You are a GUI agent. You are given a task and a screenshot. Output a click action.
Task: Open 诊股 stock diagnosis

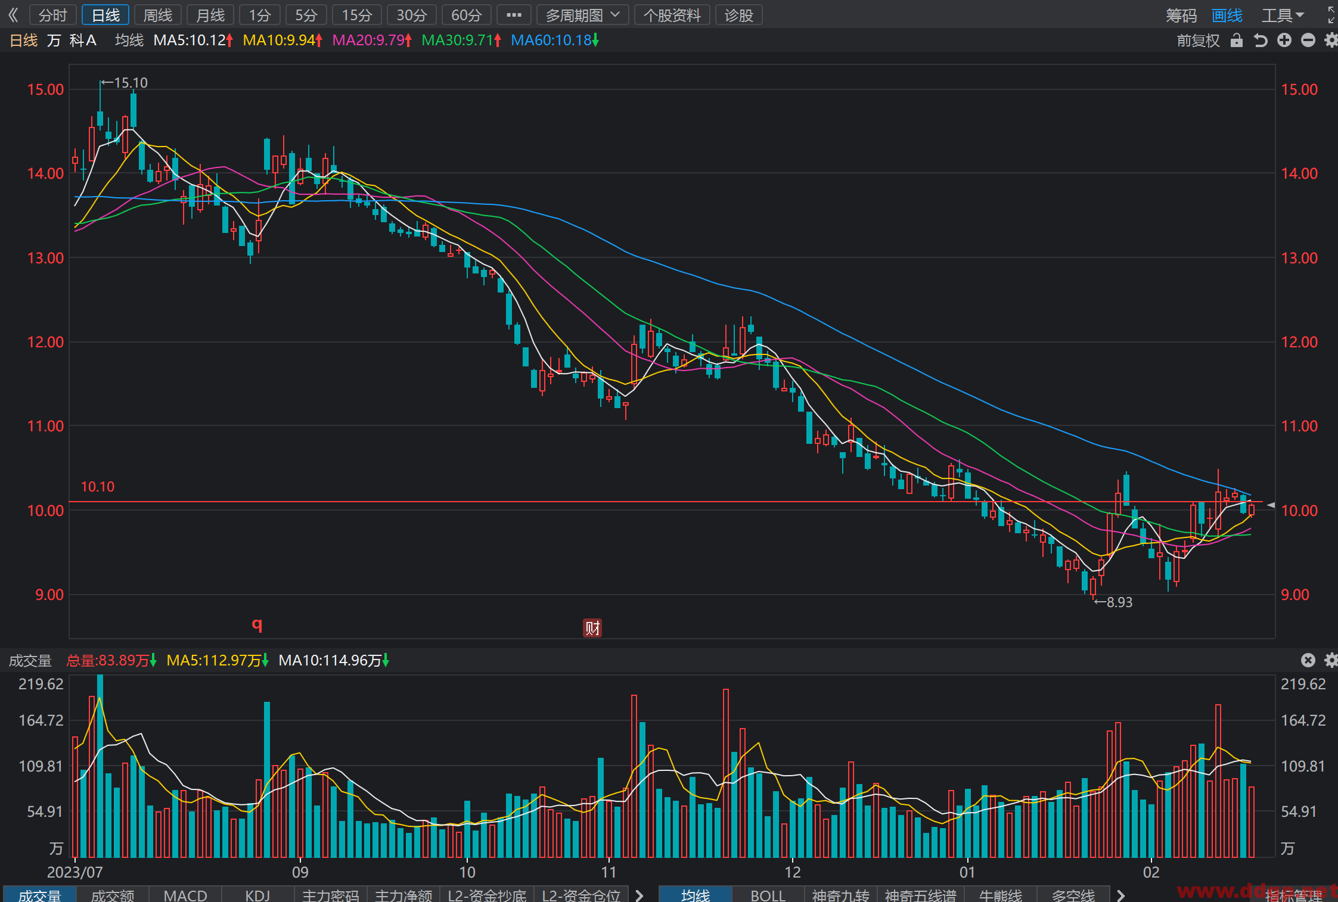739,15
